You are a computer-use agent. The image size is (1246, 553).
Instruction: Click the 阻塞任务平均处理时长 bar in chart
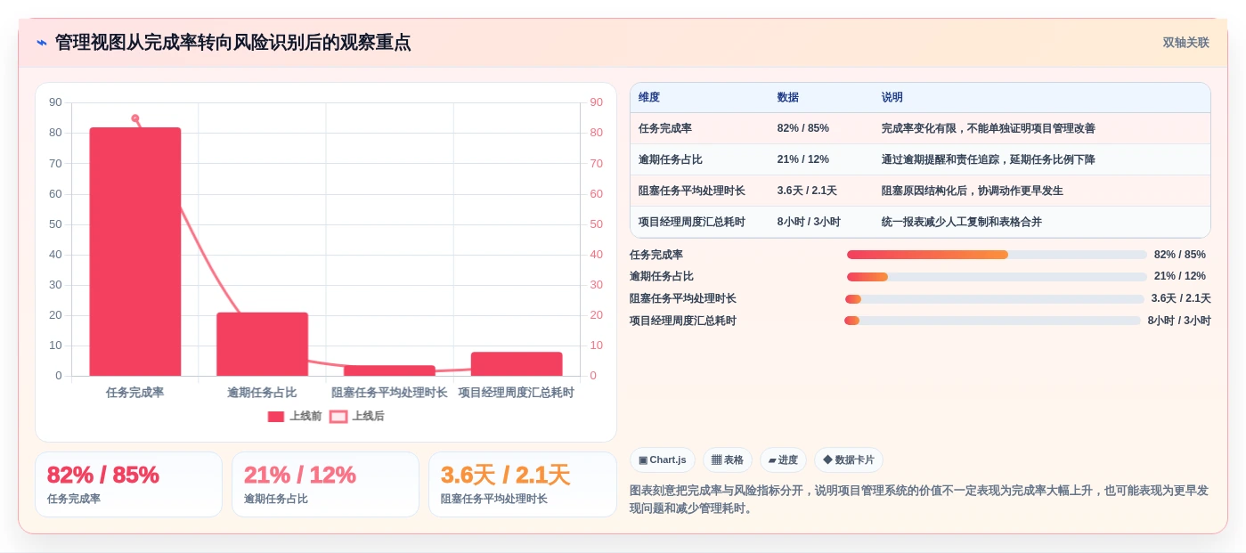[389, 370]
